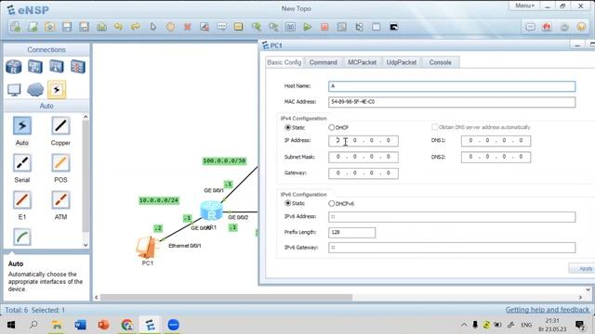The width and height of the screenshot is (595, 334).
Task: Click the Apply button in PC1
Action: 583,268
